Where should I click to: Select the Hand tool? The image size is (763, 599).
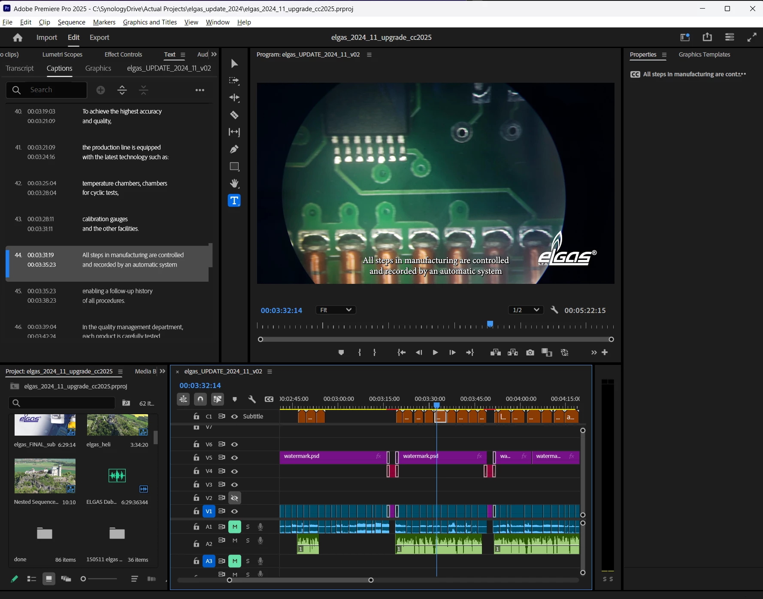coord(234,184)
